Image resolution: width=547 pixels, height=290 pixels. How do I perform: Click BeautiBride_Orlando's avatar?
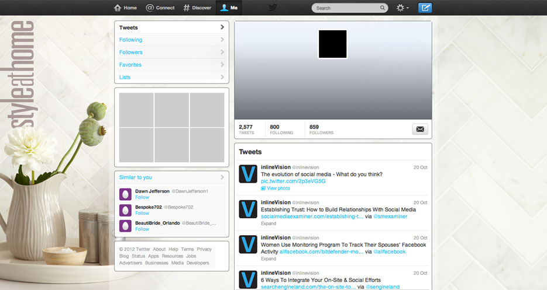pyautogui.click(x=125, y=226)
